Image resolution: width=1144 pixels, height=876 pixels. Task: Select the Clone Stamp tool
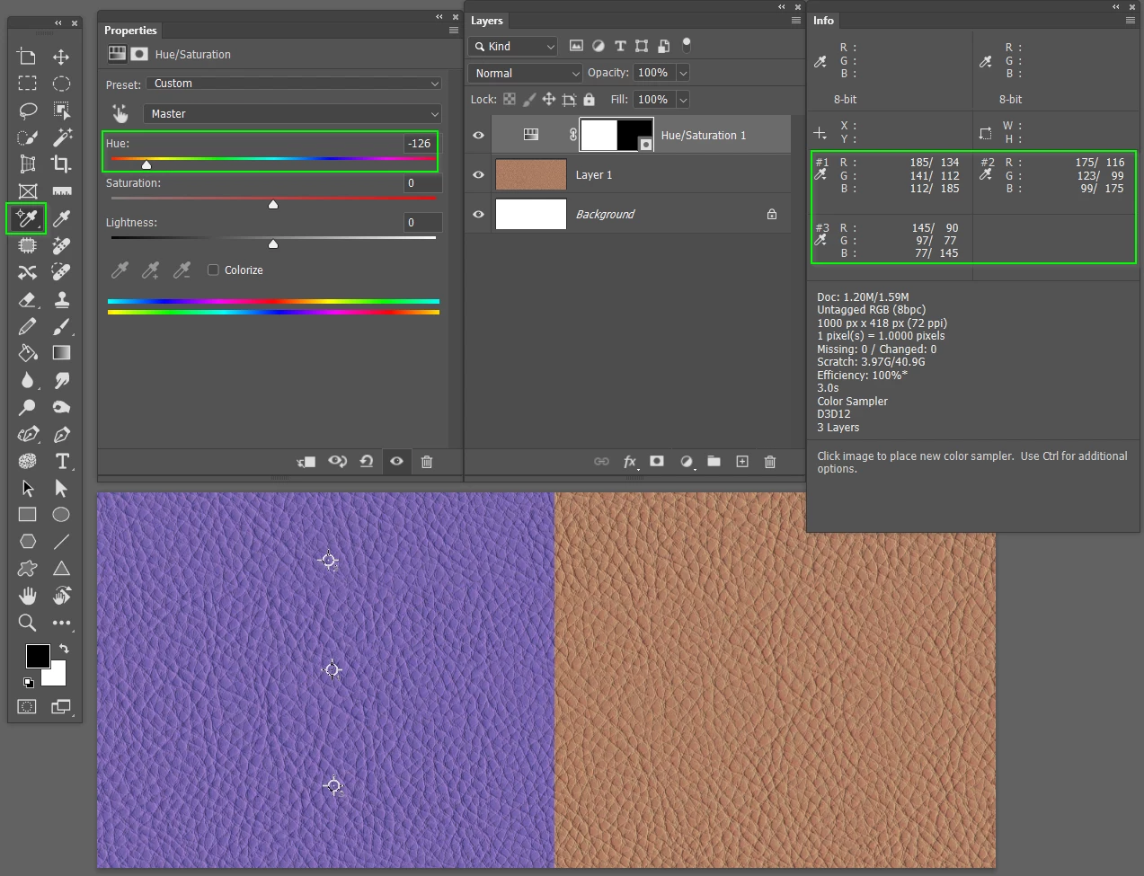click(61, 299)
